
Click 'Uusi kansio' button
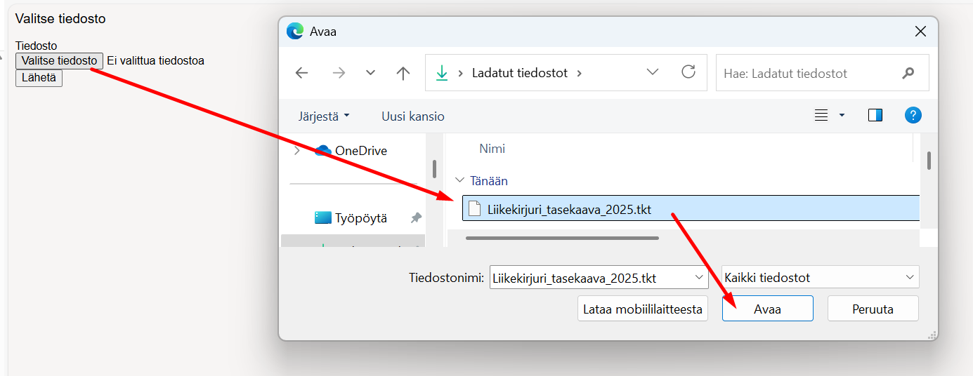click(413, 116)
